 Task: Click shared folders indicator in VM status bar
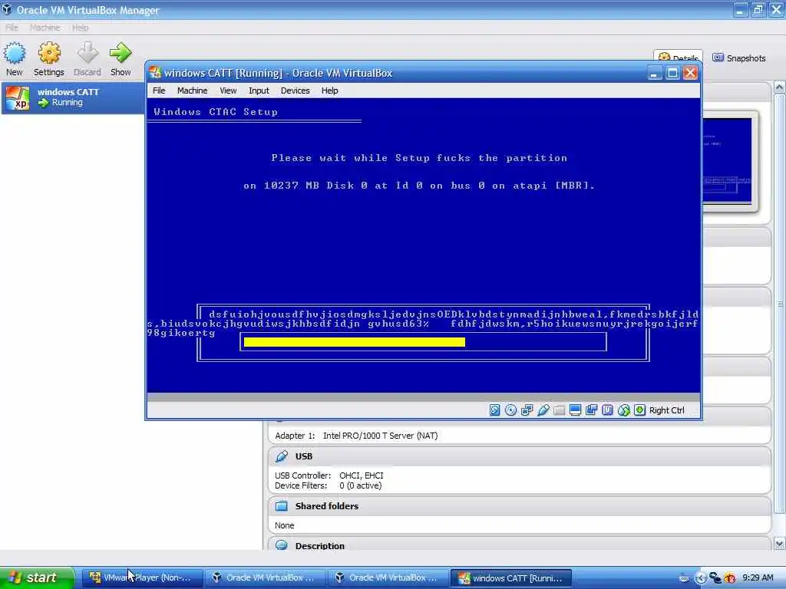point(559,410)
